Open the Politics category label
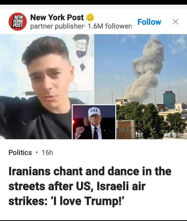The width and height of the screenshot is (187, 221). pos(20,152)
